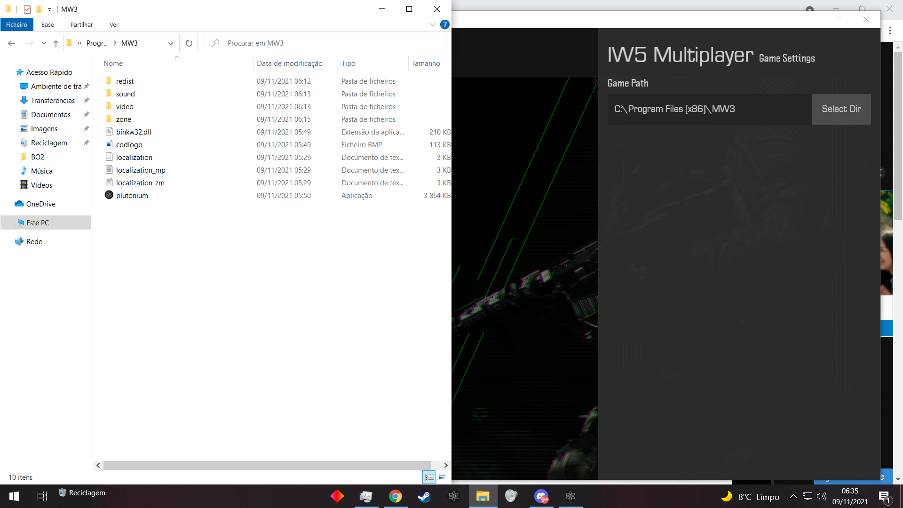Open File Explorer taskbar icon
903x508 pixels.
483,496
